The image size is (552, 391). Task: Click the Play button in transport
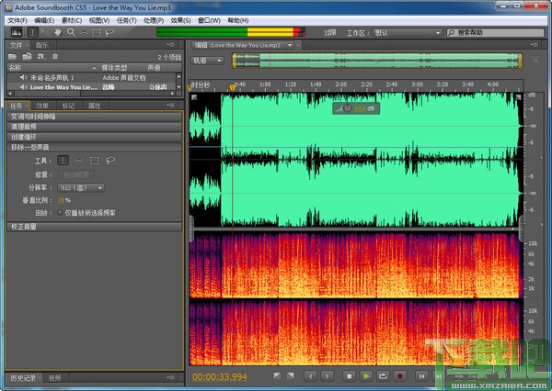click(366, 375)
